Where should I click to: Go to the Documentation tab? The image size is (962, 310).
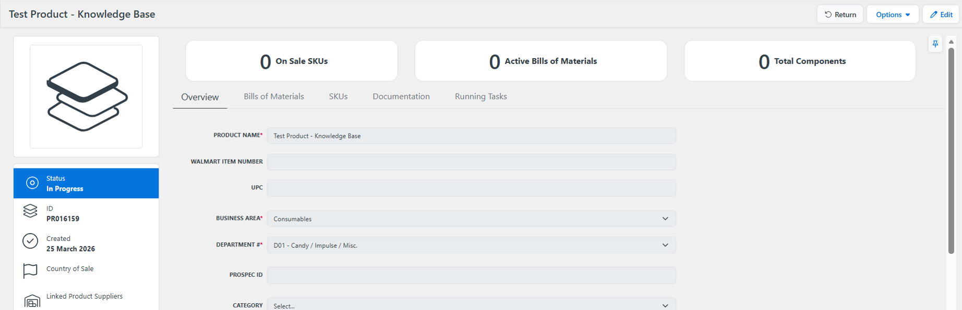tap(401, 97)
